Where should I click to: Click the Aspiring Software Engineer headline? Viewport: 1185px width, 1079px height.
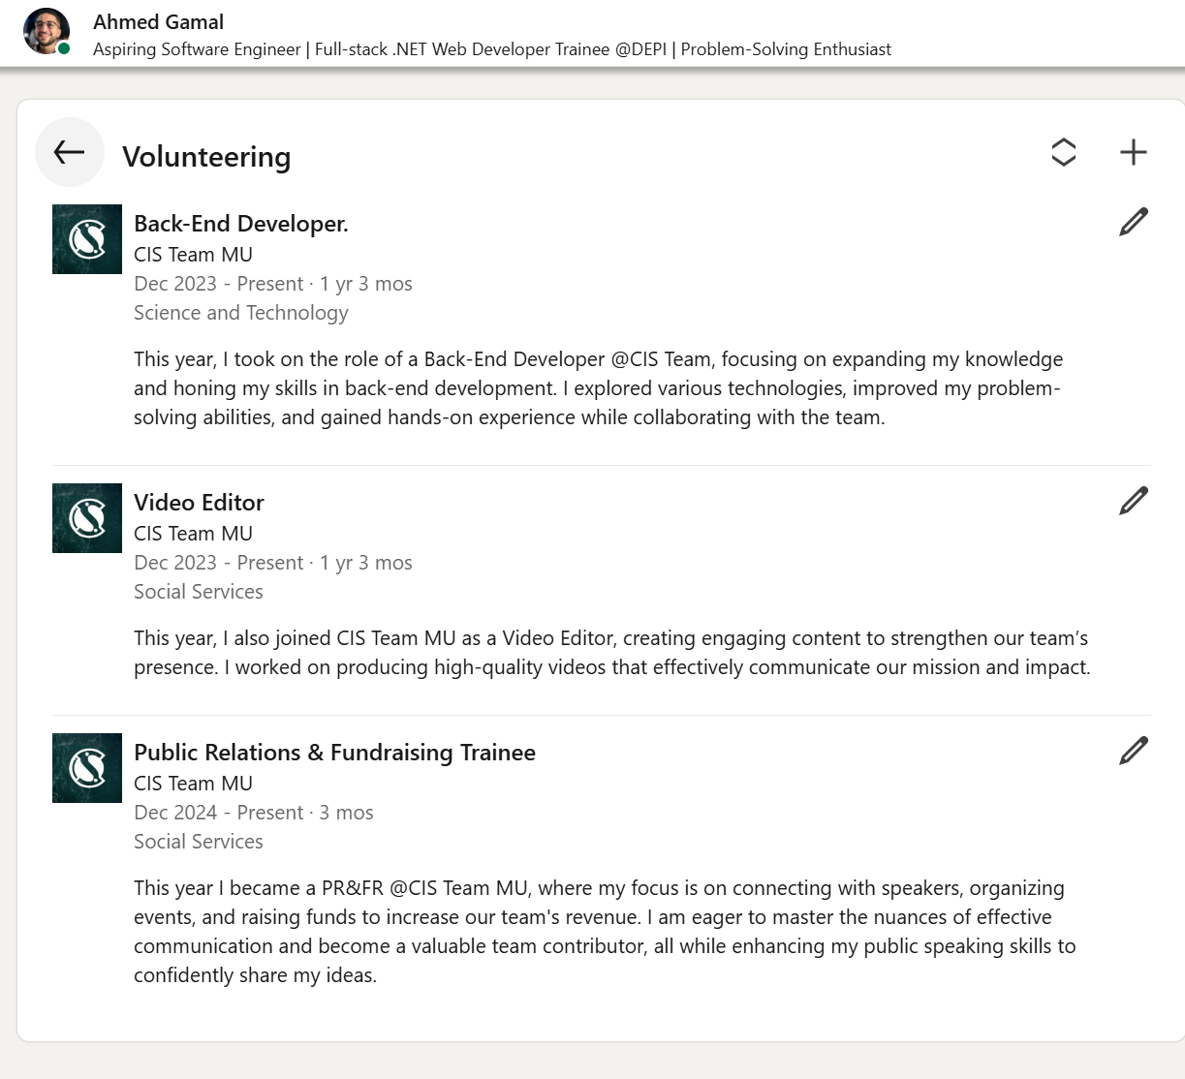(491, 49)
